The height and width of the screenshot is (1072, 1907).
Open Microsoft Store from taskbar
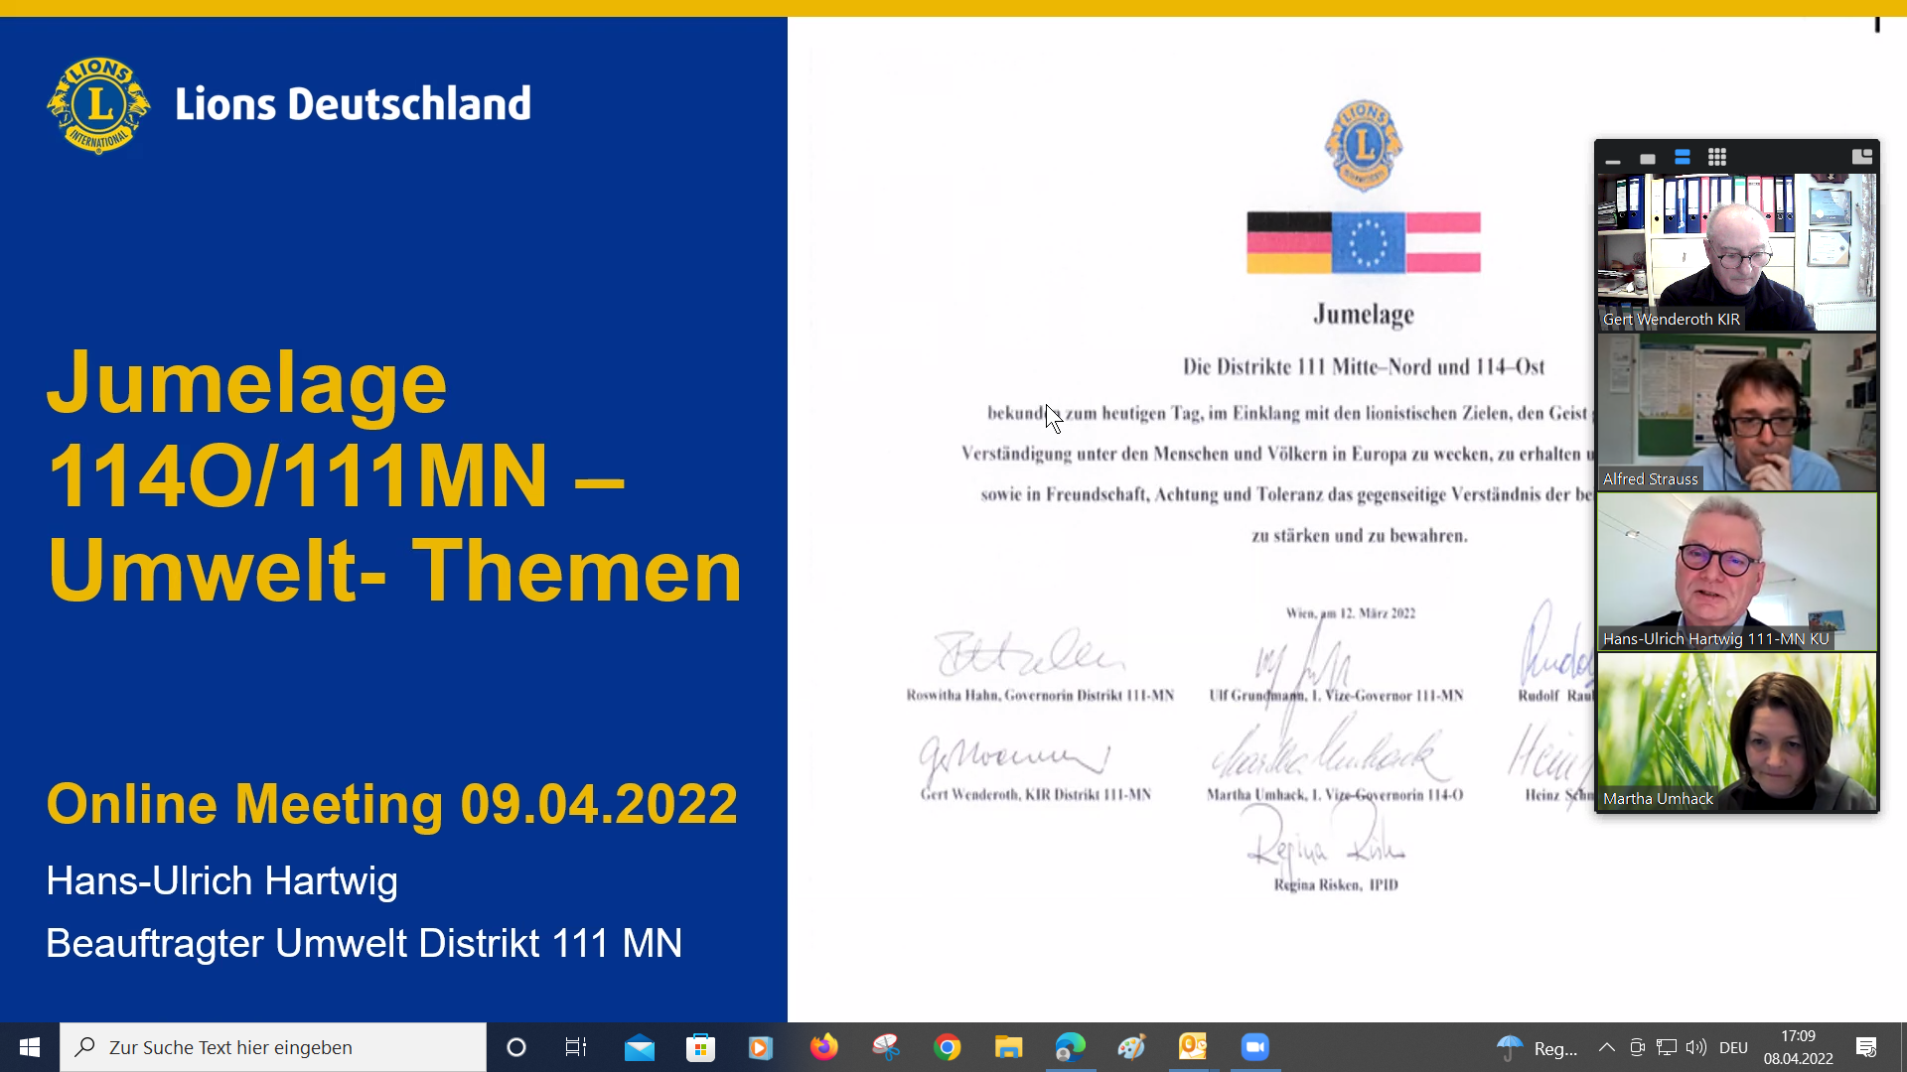click(701, 1047)
